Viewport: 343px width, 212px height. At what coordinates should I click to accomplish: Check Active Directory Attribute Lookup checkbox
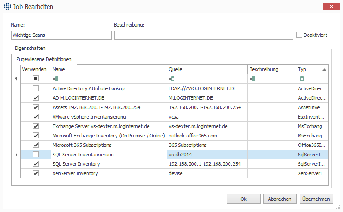[35, 88]
